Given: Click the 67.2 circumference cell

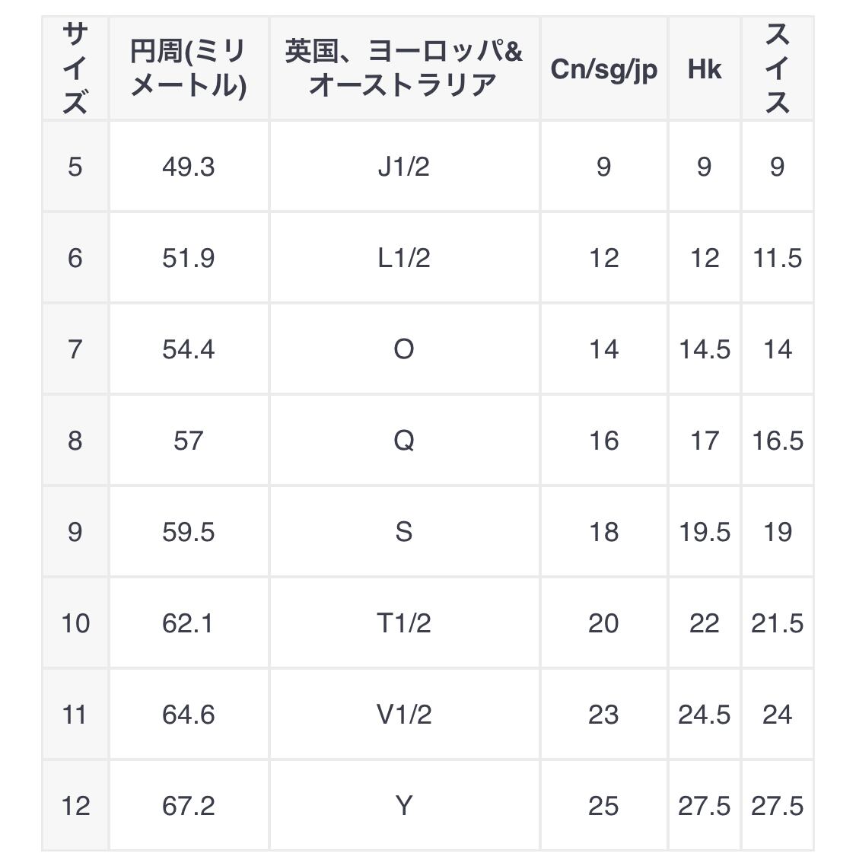Looking at the screenshot, I should [x=189, y=806].
